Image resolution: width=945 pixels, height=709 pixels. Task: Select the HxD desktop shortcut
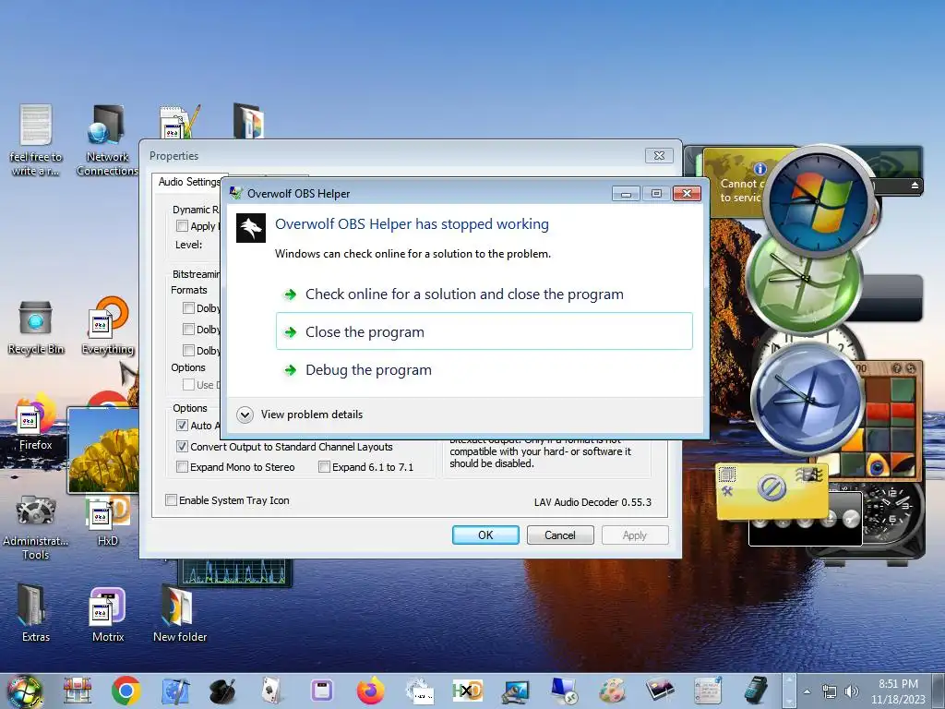(108, 521)
